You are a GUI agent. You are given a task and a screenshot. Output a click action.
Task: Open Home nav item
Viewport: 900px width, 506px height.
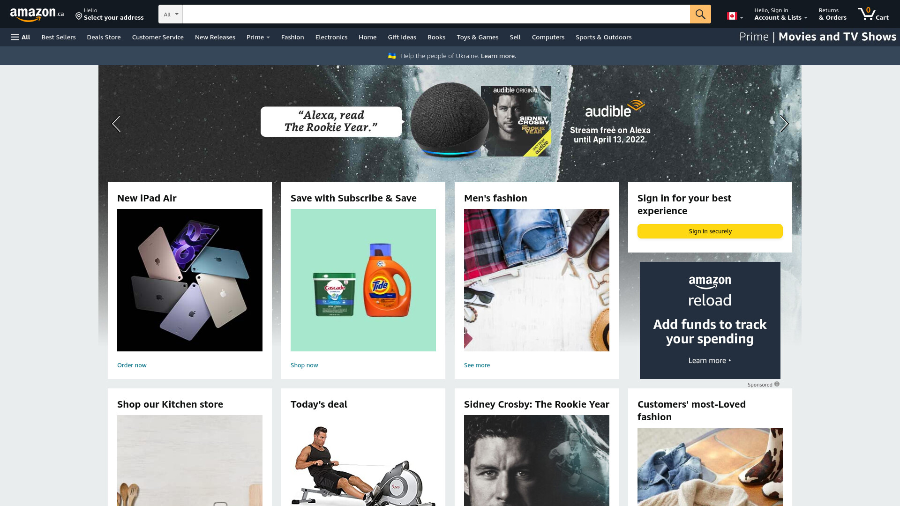click(x=367, y=37)
